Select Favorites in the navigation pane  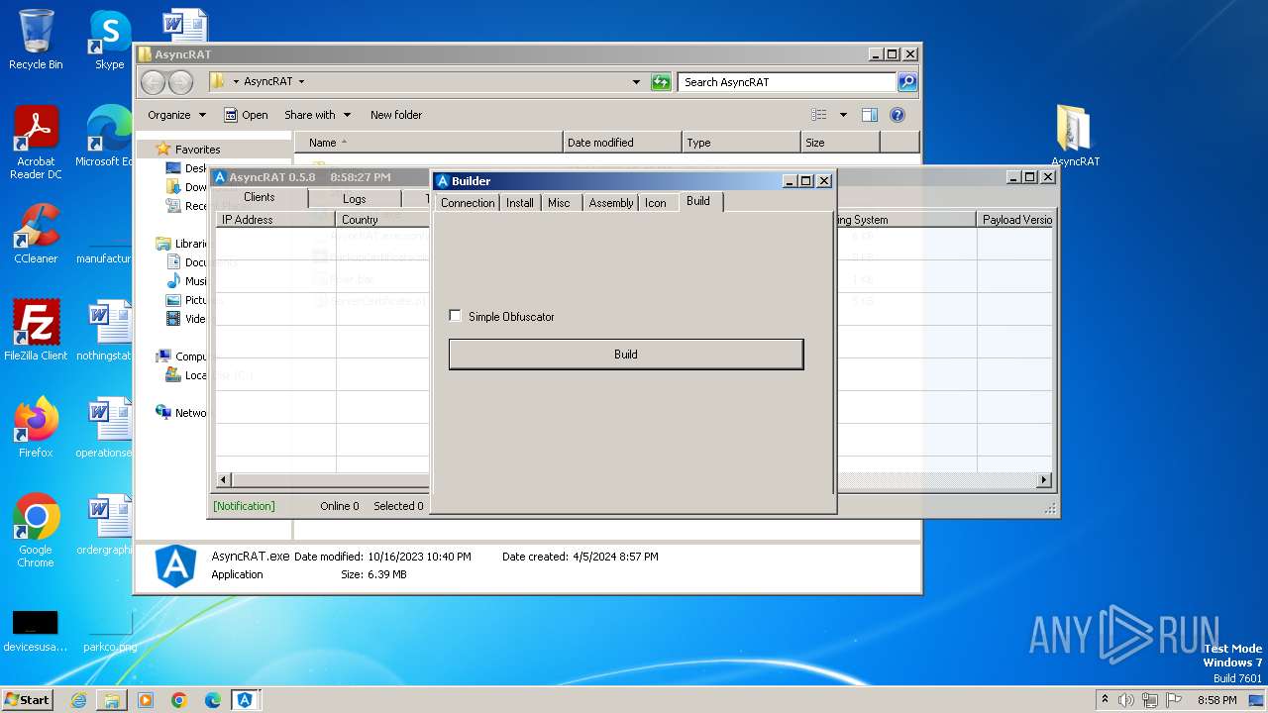tap(197, 150)
